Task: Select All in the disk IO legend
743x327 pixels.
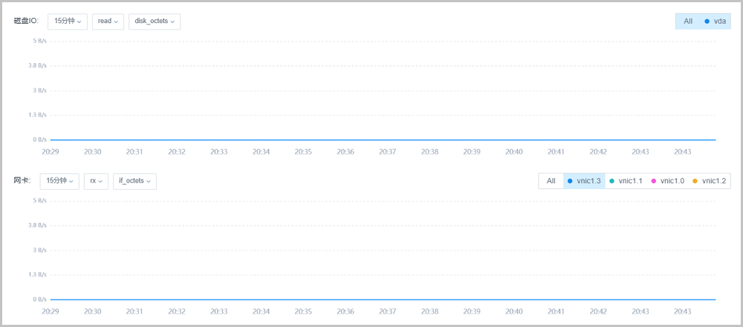Action: pos(688,22)
